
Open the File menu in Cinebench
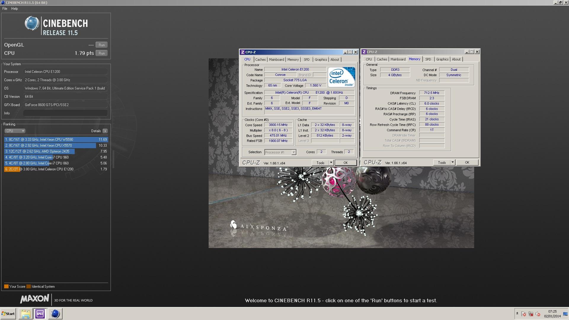click(x=5, y=9)
